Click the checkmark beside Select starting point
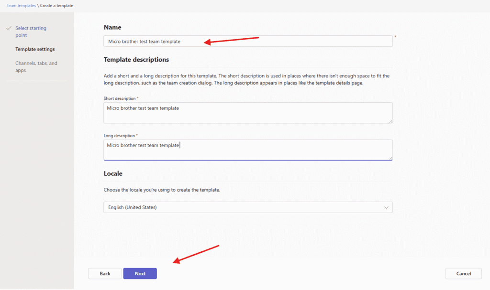 [x=9, y=28]
